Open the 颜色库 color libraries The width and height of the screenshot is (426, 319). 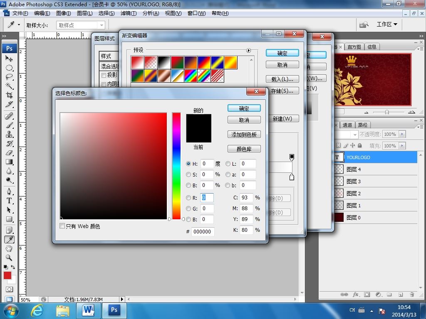(244, 149)
